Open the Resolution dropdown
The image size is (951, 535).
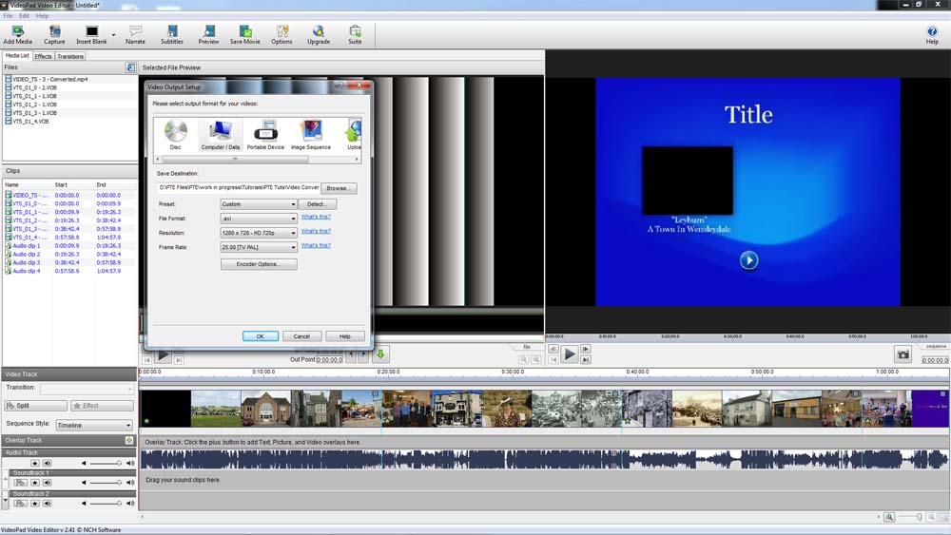point(259,233)
